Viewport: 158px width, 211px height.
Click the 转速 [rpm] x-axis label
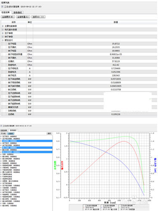coord(110,203)
